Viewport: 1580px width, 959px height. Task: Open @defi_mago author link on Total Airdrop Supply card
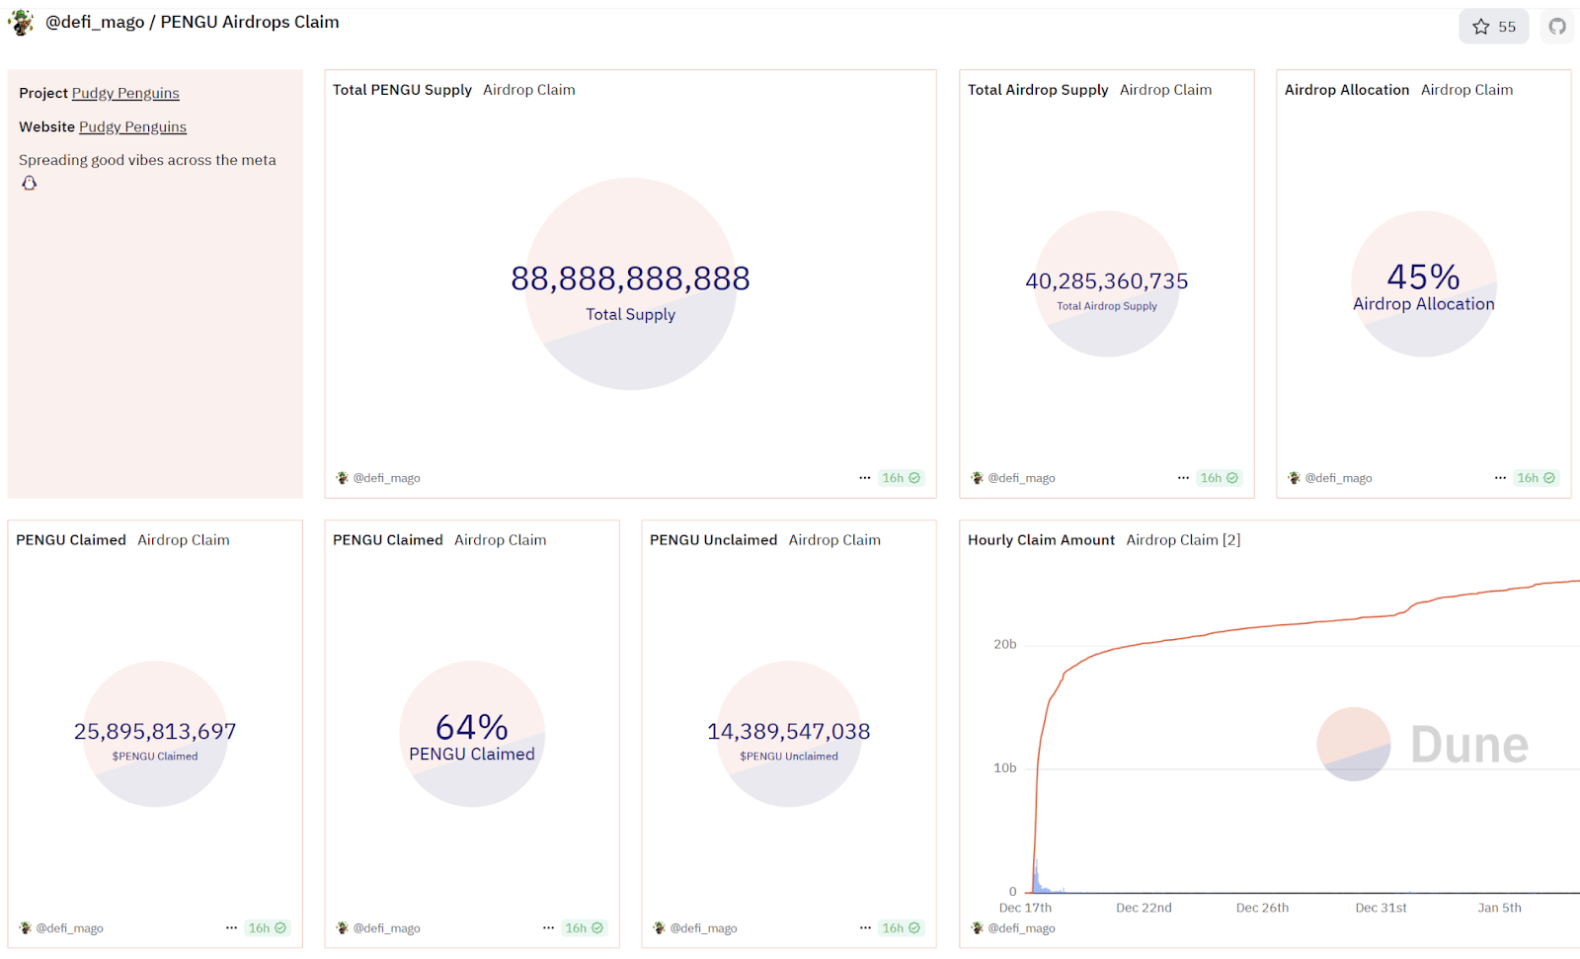[x=1021, y=478]
